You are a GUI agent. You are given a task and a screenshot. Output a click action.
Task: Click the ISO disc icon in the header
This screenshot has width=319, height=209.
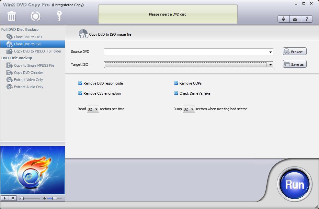click(84, 34)
